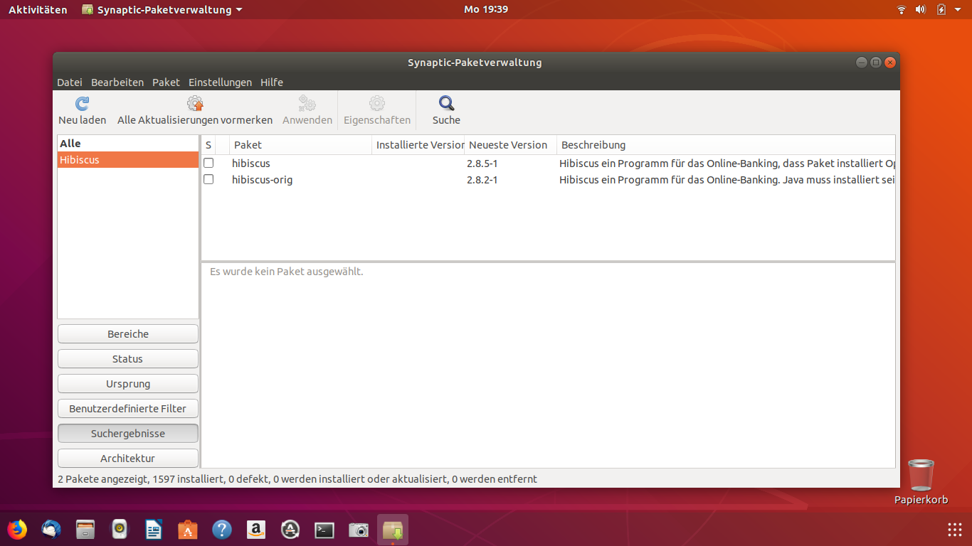Click the Ursprung filter button
The width and height of the screenshot is (972, 546).
[x=128, y=384]
